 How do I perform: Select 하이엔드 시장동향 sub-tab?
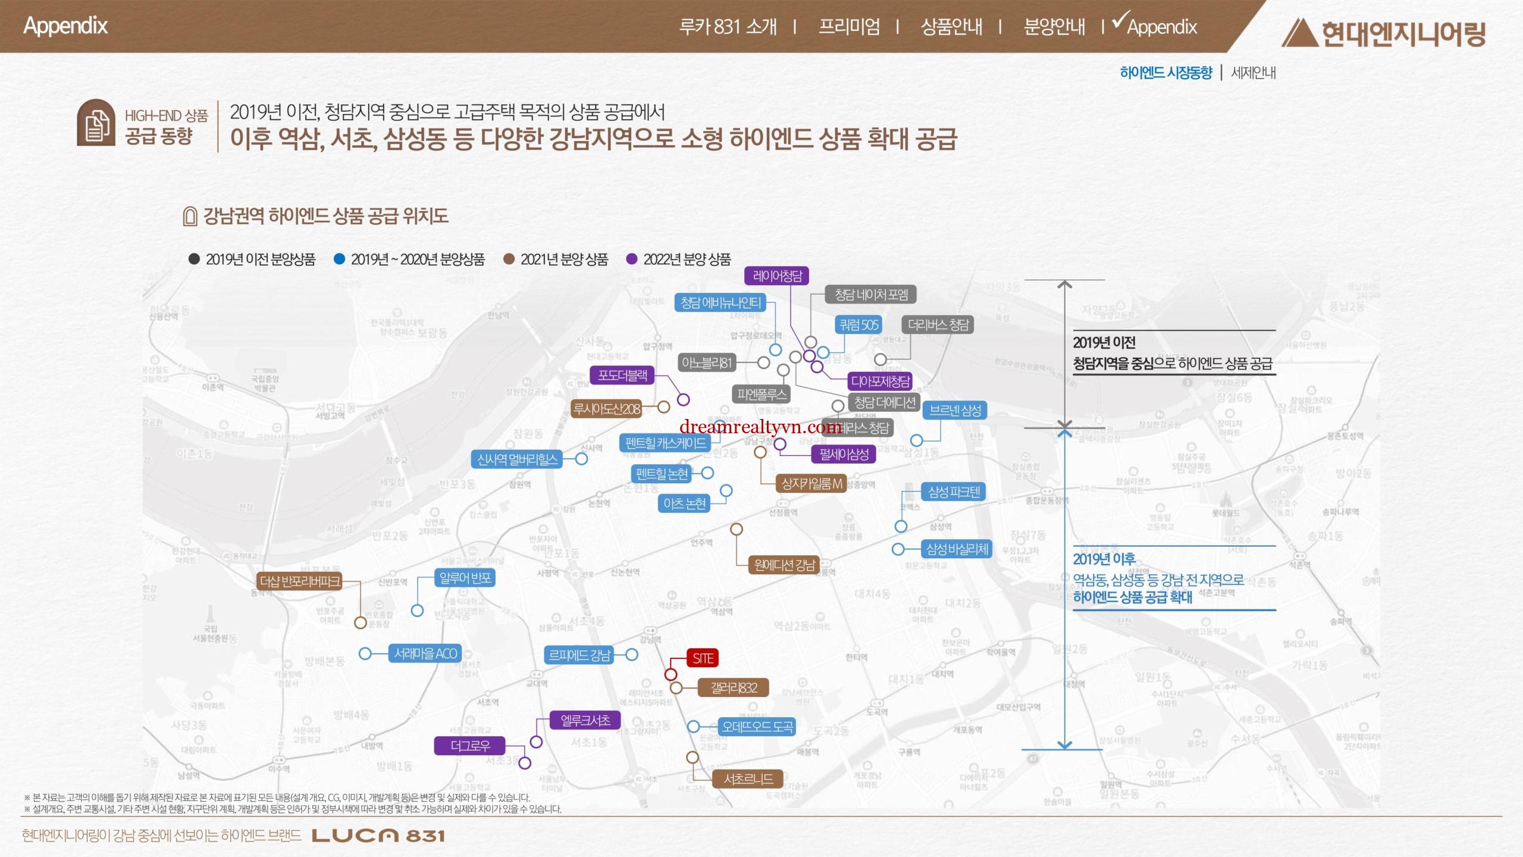[x=1165, y=73]
